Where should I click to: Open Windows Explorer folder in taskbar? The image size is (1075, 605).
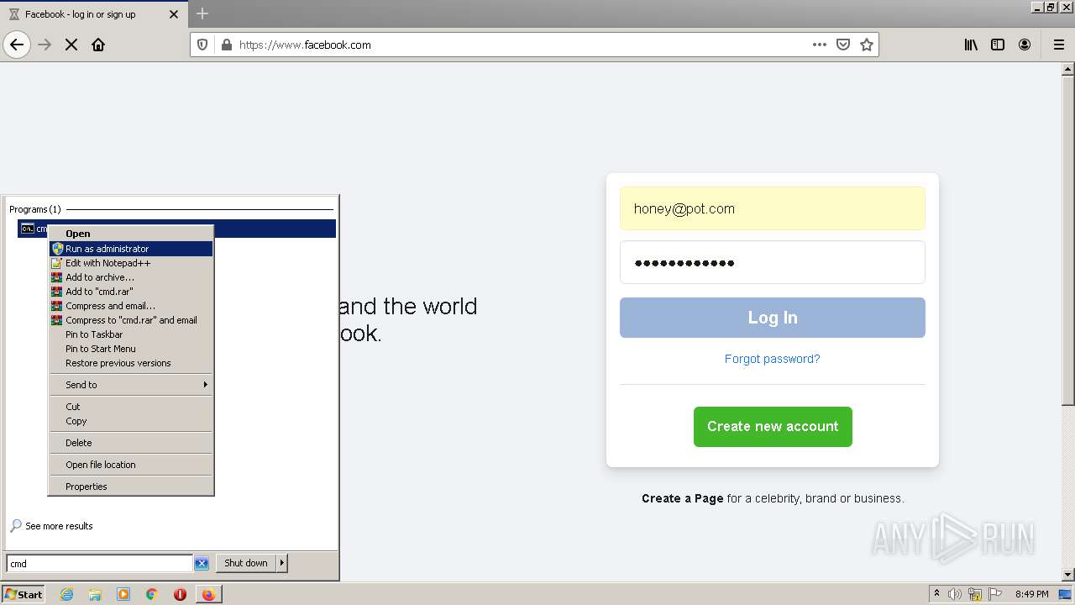[x=95, y=594]
